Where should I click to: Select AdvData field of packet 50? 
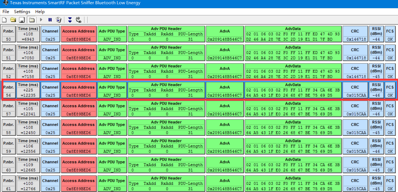tap(293, 34)
